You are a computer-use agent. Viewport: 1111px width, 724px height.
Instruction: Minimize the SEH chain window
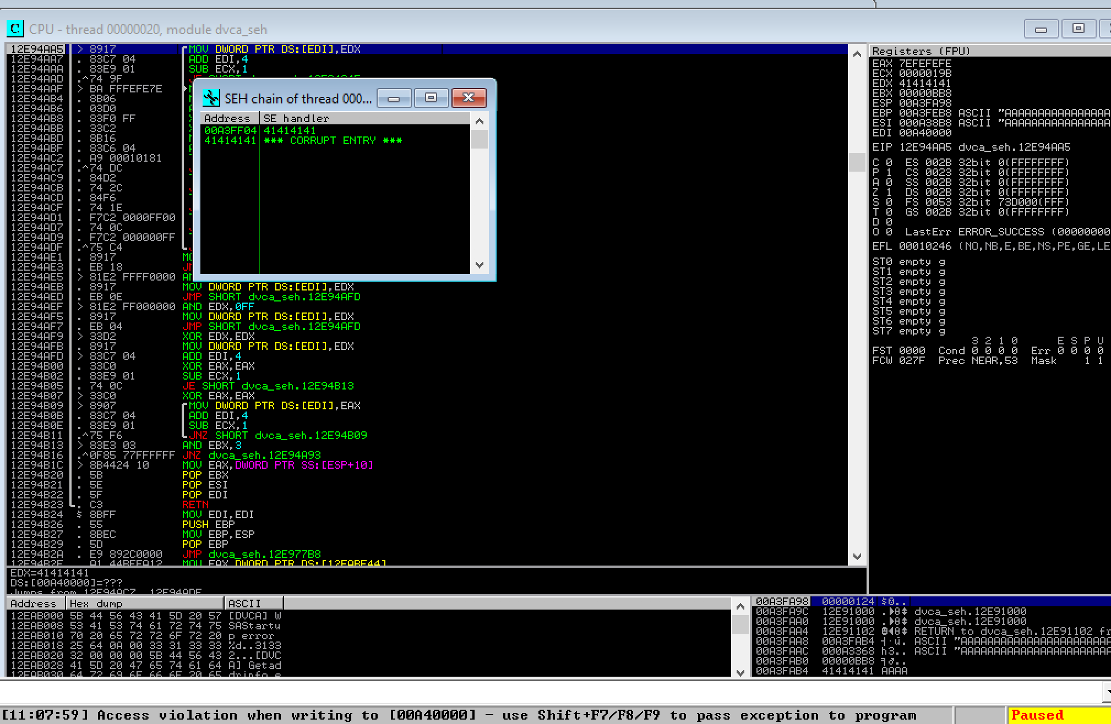tap(394, 98)
